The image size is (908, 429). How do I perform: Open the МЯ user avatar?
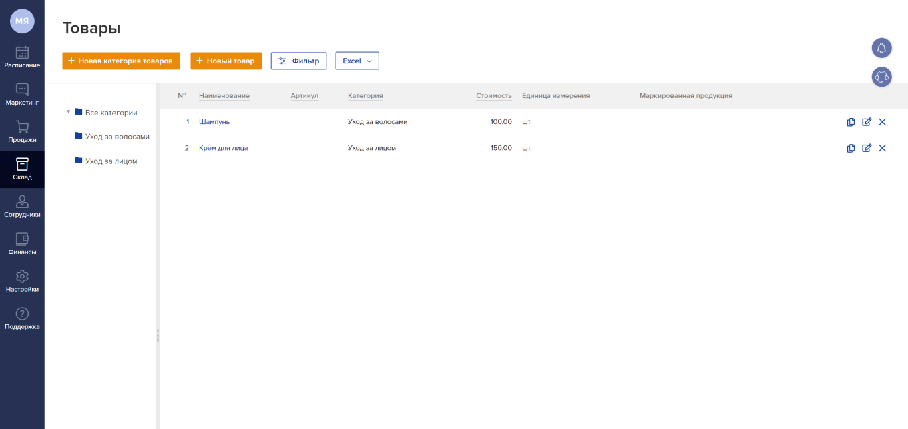[22, 21]
